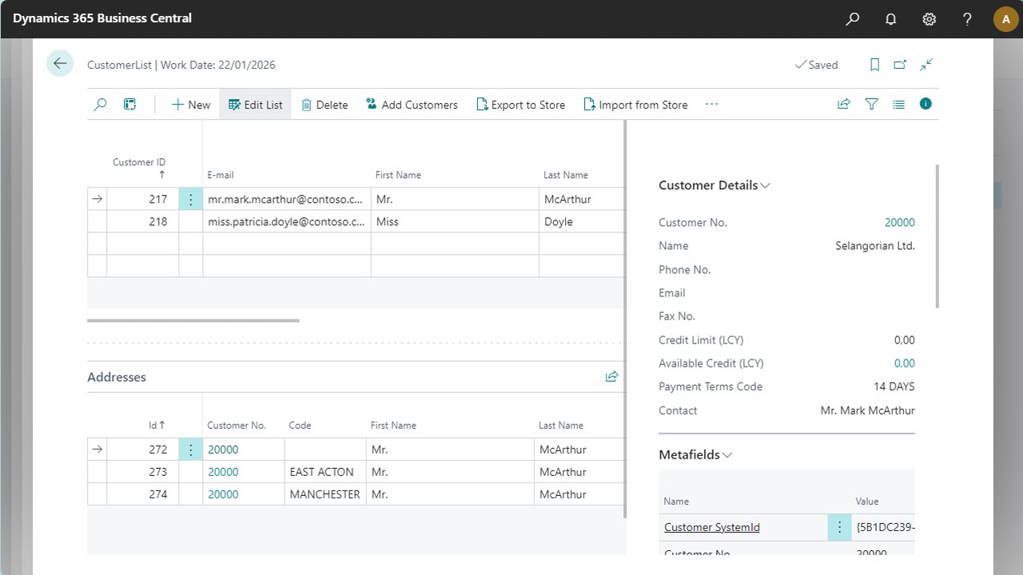Image resolution: width=1023 pixels, height=575 pixels.
Task: Toggle the FactBox information pane
Action: [x=925, y=104]
